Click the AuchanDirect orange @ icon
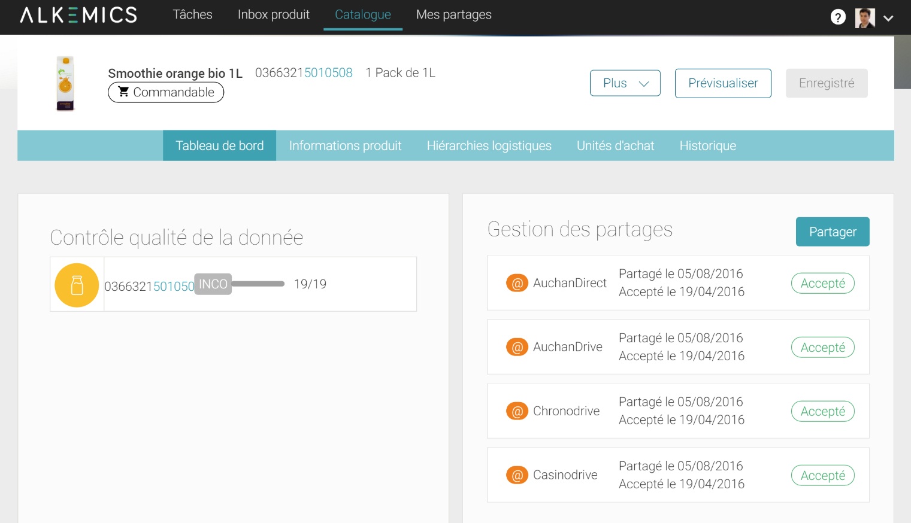The width and height of the screenshot is (911, 523). coord(517,283)
